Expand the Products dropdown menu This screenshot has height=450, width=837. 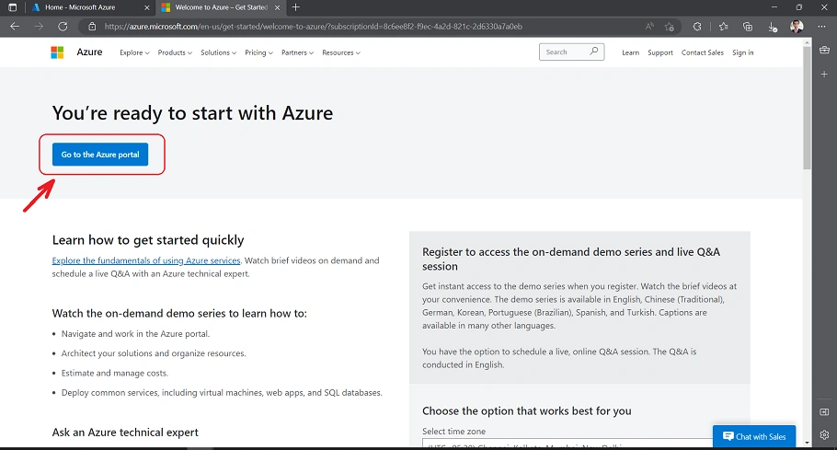[175, 52]
